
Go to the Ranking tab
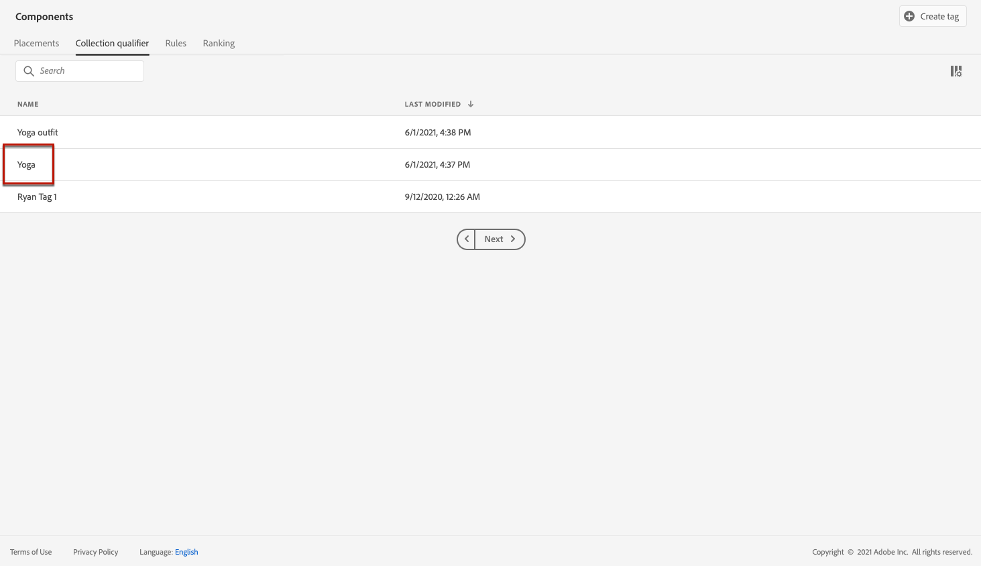[219, 44]
